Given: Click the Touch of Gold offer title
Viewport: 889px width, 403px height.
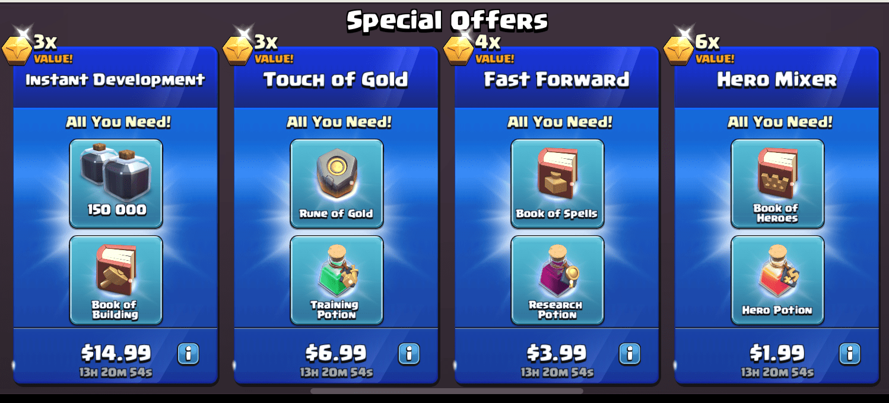Looking at the screenshot, I should coord(336,80).
